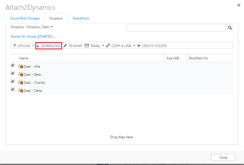Click the Download arrow icon
Image resolution: width=244 pixels, height=165 pixels.
[38, 46]
